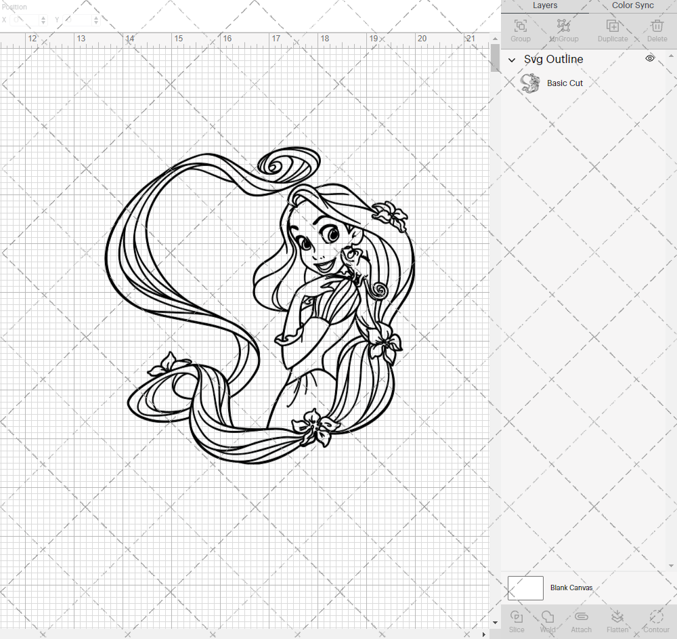
Task: Open the Contour tool
Action: (655, 618)
